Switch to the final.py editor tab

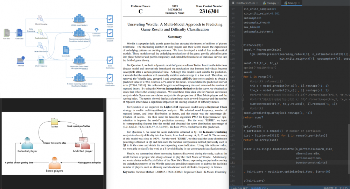[292, 3]
